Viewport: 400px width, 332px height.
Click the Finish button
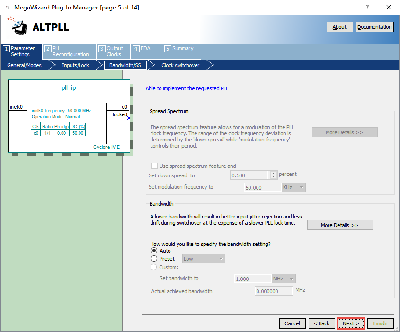(381, 323)
